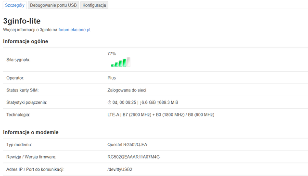Click 'Informacje o modemie' section heading
Viewport: 308px width, 176px height.
(31, 132)
